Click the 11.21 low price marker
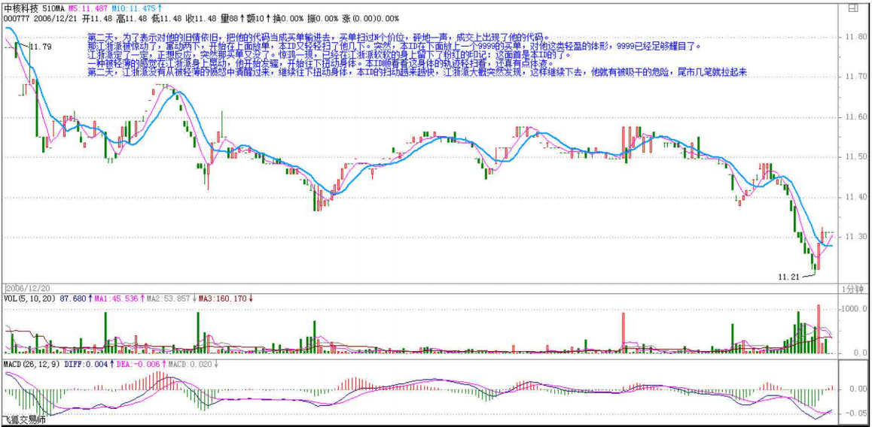The height and width of the screenshot is (427, 872). [x=788, y=277]
